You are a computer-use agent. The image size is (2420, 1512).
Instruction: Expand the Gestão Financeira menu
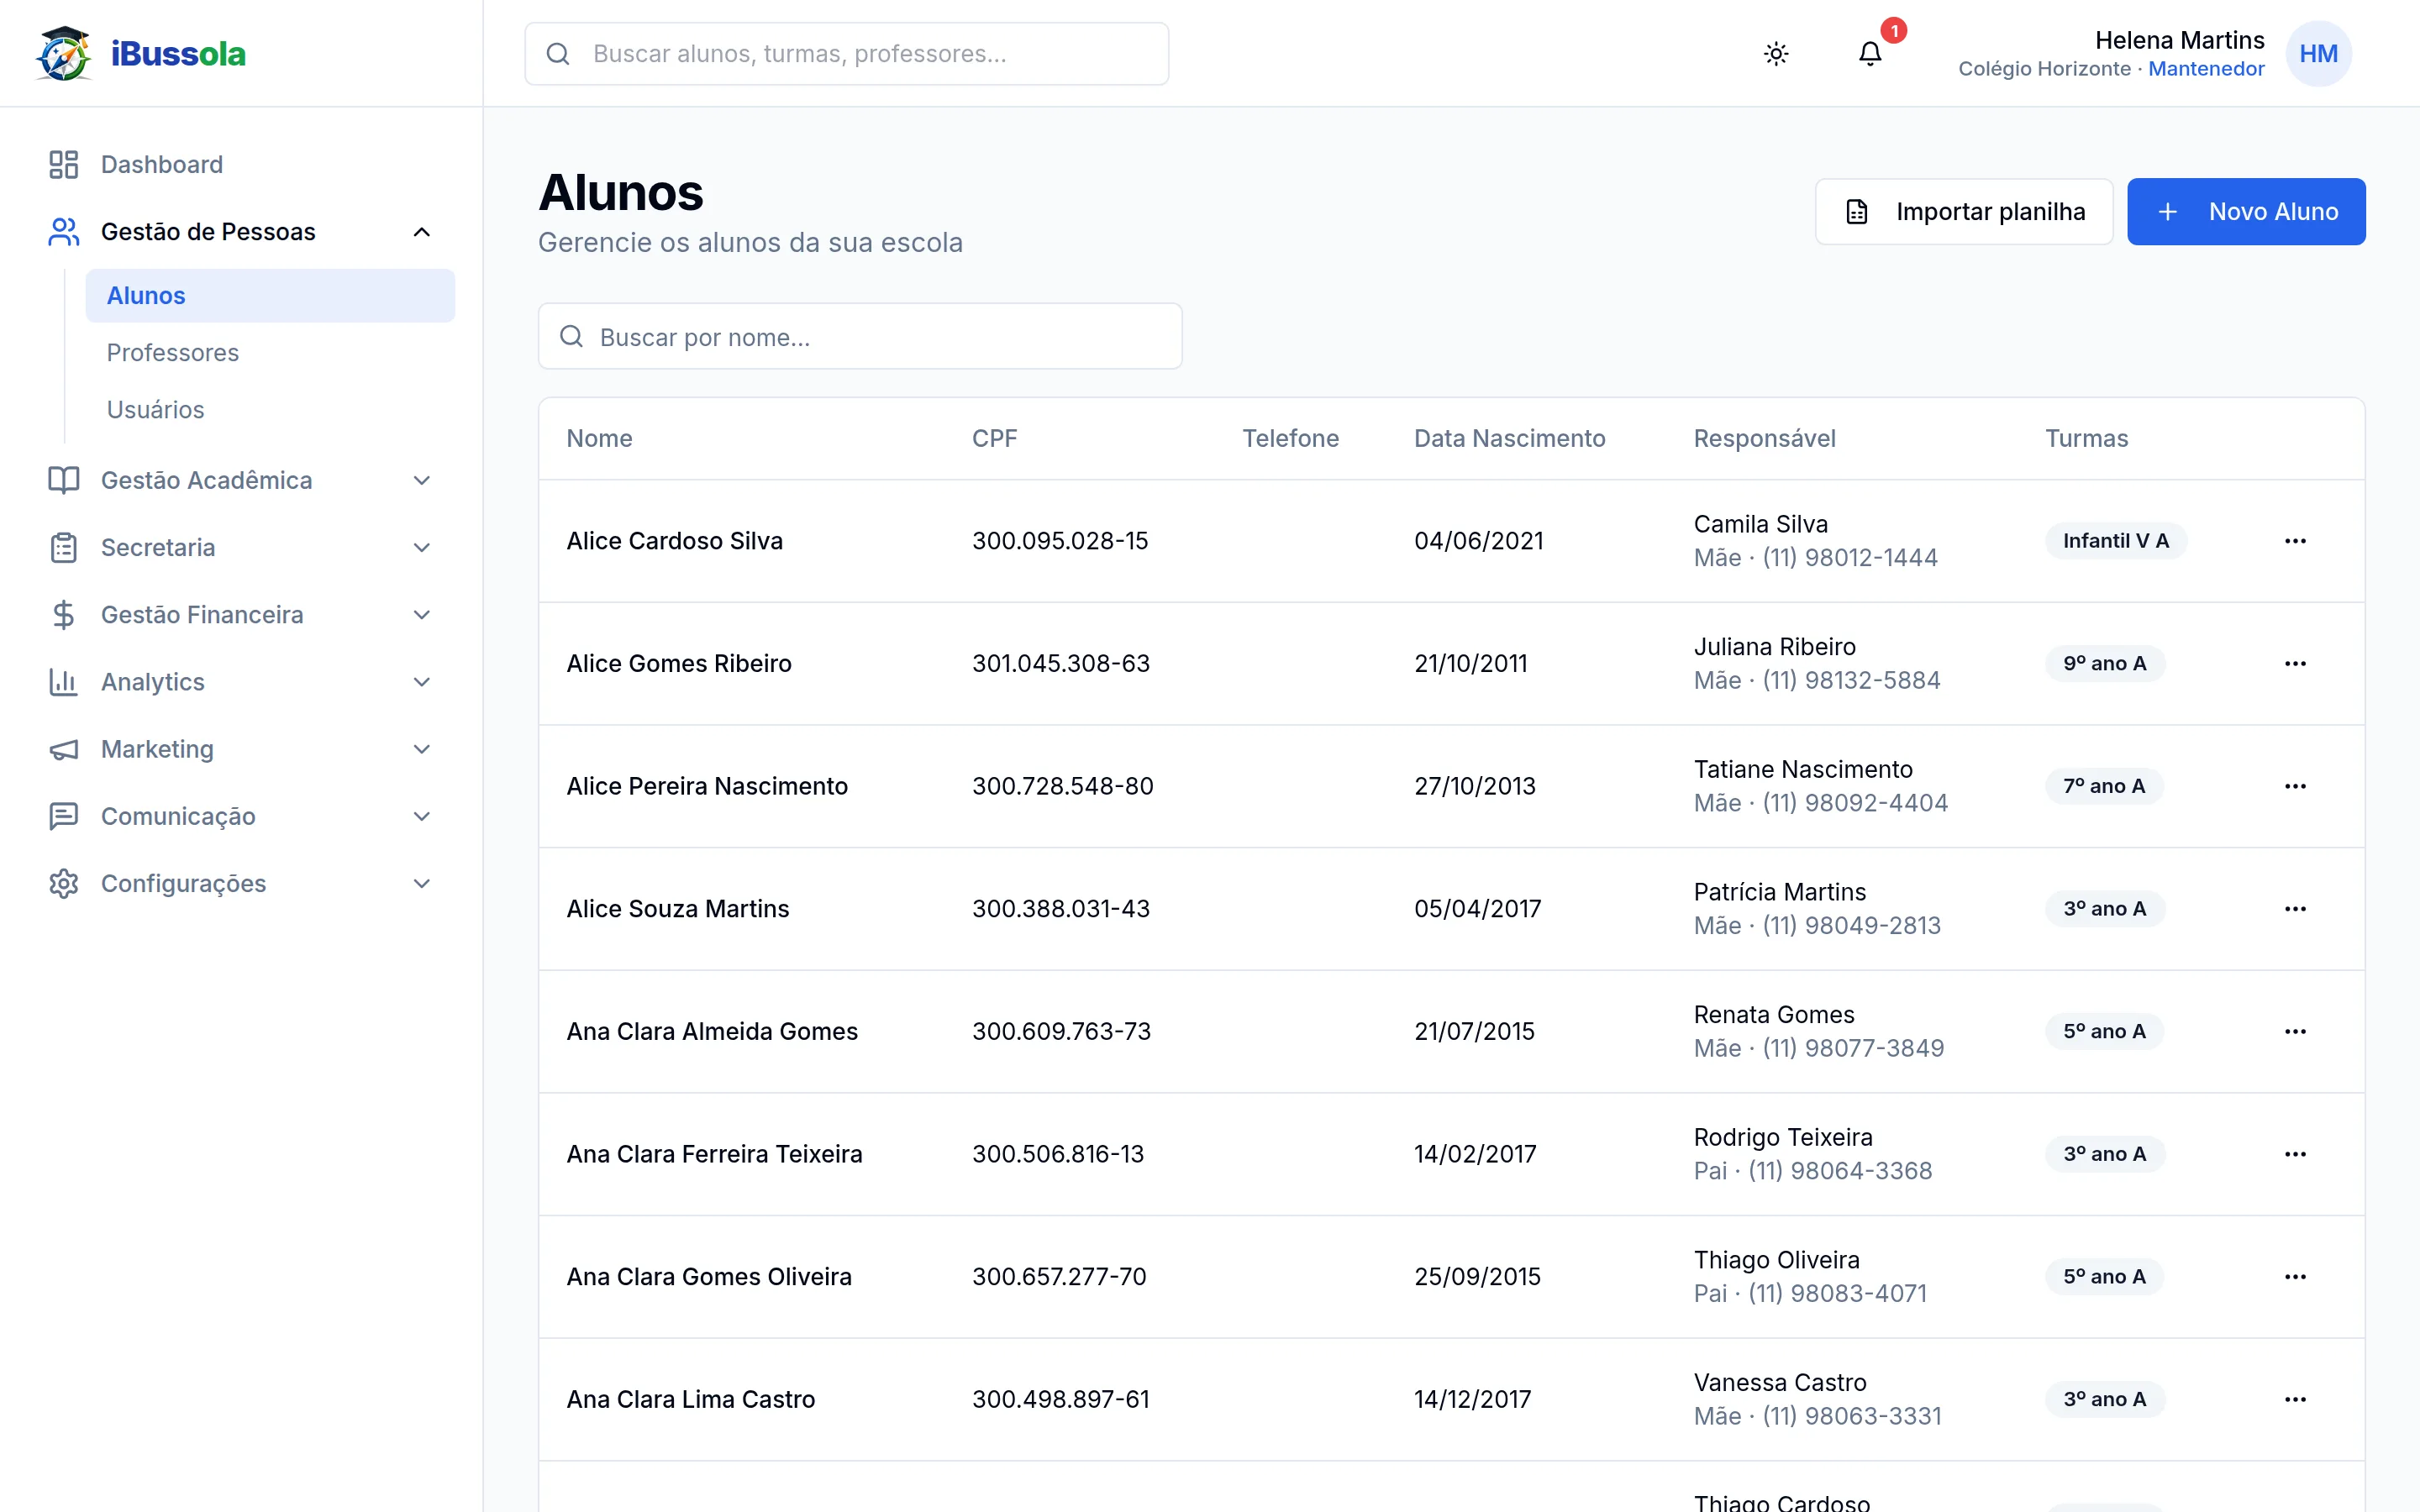pyautogui.click(x=241, y=615)
